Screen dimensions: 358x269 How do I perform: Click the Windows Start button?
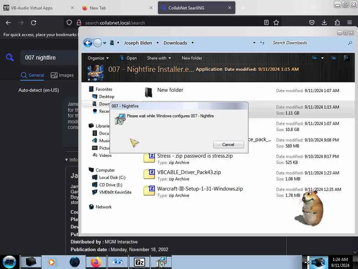[9, 262]
